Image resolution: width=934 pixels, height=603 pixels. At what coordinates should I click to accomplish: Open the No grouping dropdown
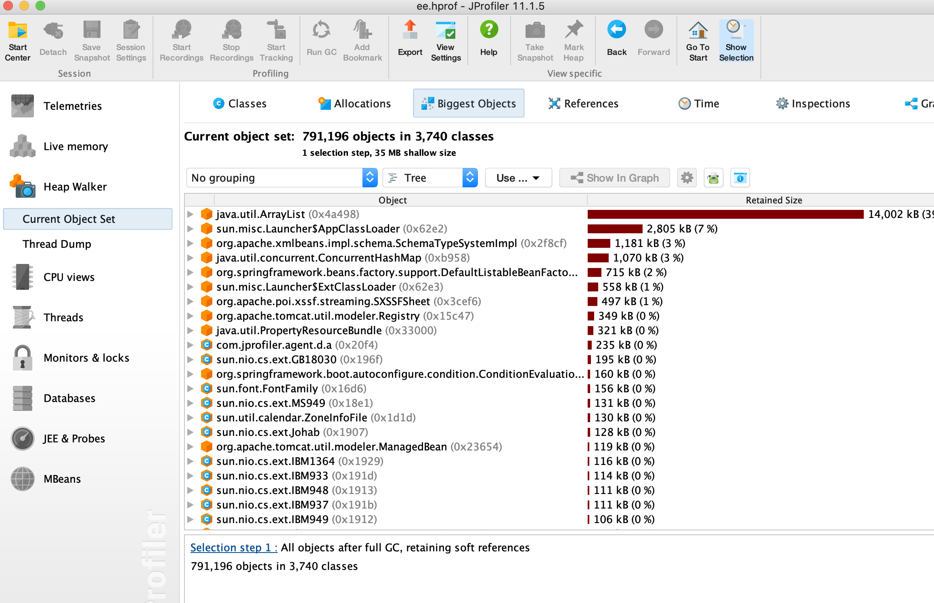pos(282,178)
